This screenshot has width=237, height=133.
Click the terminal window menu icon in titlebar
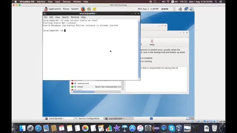(45, 14)
